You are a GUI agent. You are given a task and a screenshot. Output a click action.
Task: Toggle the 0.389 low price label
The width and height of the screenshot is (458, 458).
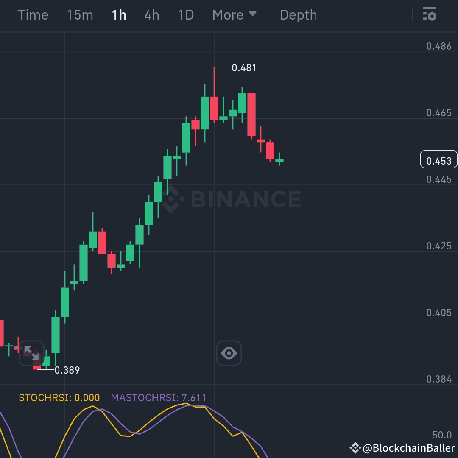tap(66, 370)
